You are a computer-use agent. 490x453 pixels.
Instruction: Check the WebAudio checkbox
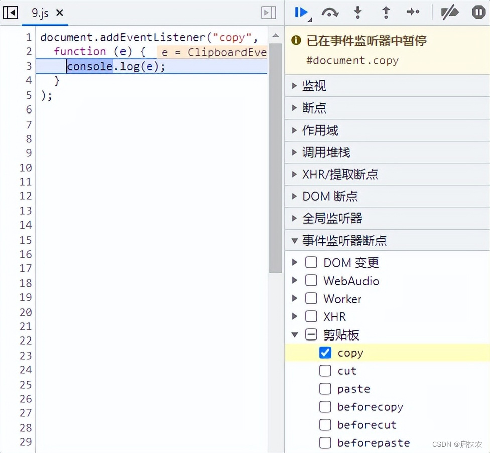[311, 280]
